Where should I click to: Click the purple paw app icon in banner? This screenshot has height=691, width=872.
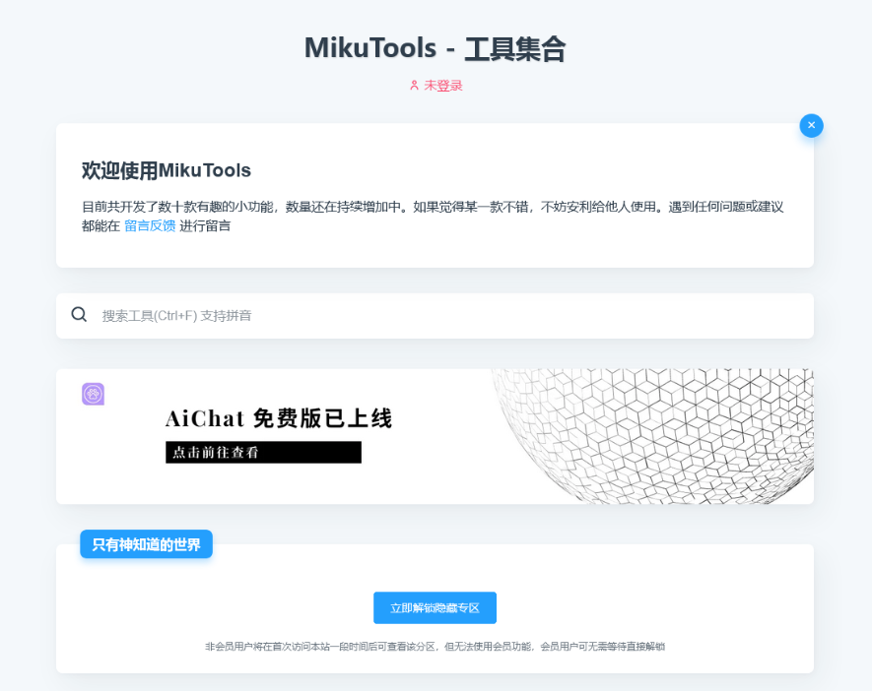pyautogui.click(x=93, y=394)
